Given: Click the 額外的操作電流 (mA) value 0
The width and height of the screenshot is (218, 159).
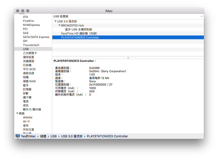Looking at the screenshot, I should 90,95.
